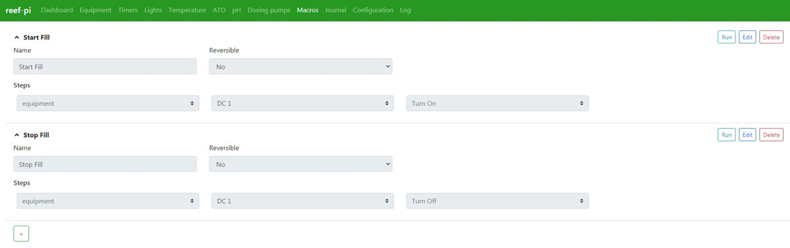The width and height of the screenshot is (790, 248).
Task: Open step type dropdown in Stop Fill
Action: tap(108, 201)
